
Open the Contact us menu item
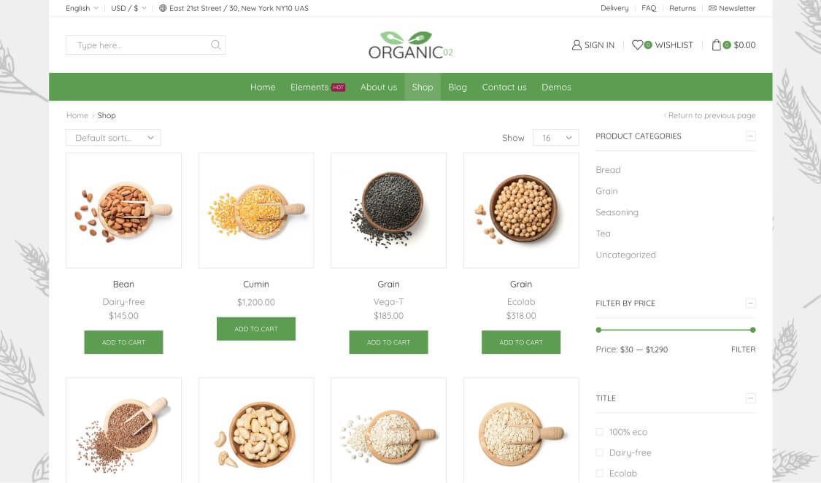click(504, 88)
